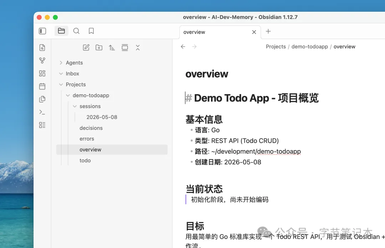This screenshot has height=248, width=385.
Task: Select the overview note in file tree
Action: 112,149
